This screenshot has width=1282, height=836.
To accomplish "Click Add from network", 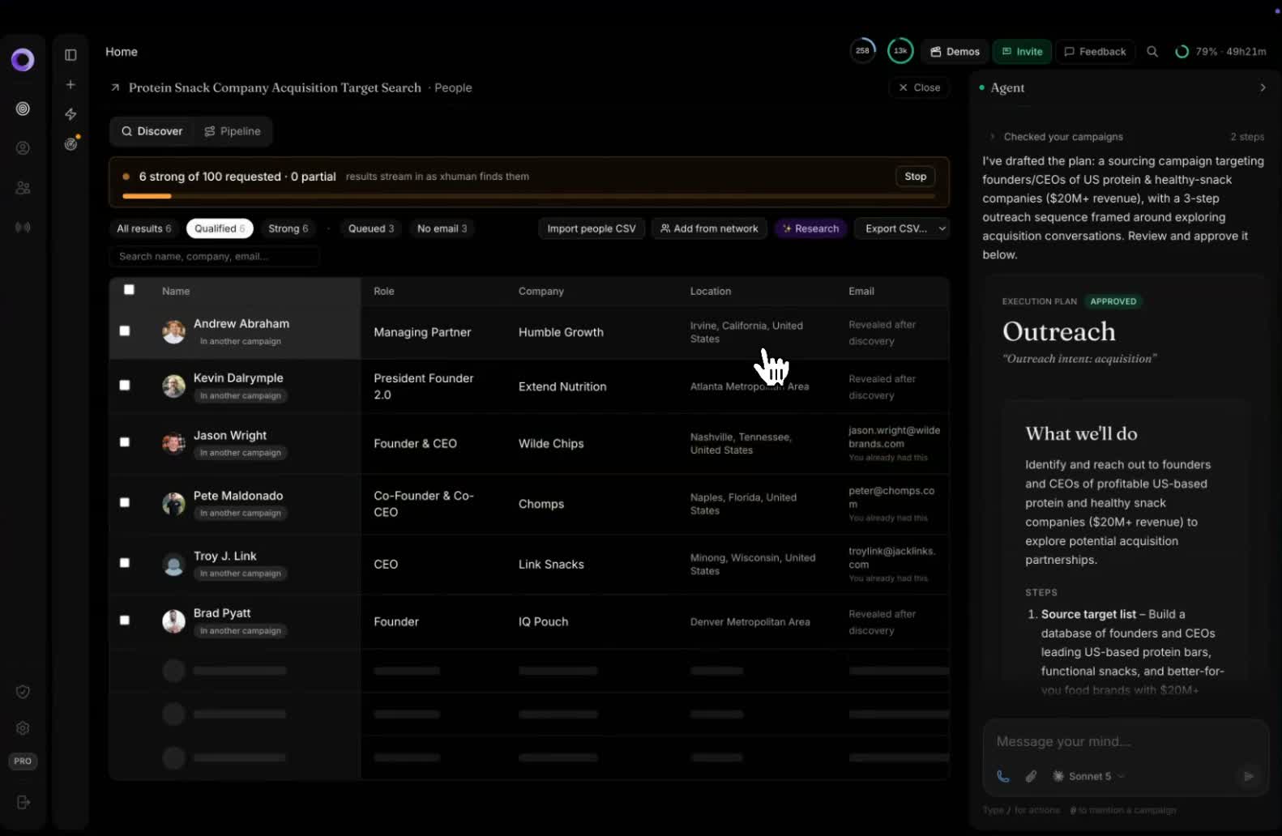I will pos(709,228).
